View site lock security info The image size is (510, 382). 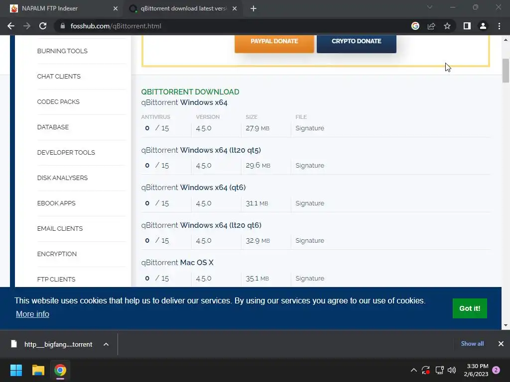coord(63,26)
